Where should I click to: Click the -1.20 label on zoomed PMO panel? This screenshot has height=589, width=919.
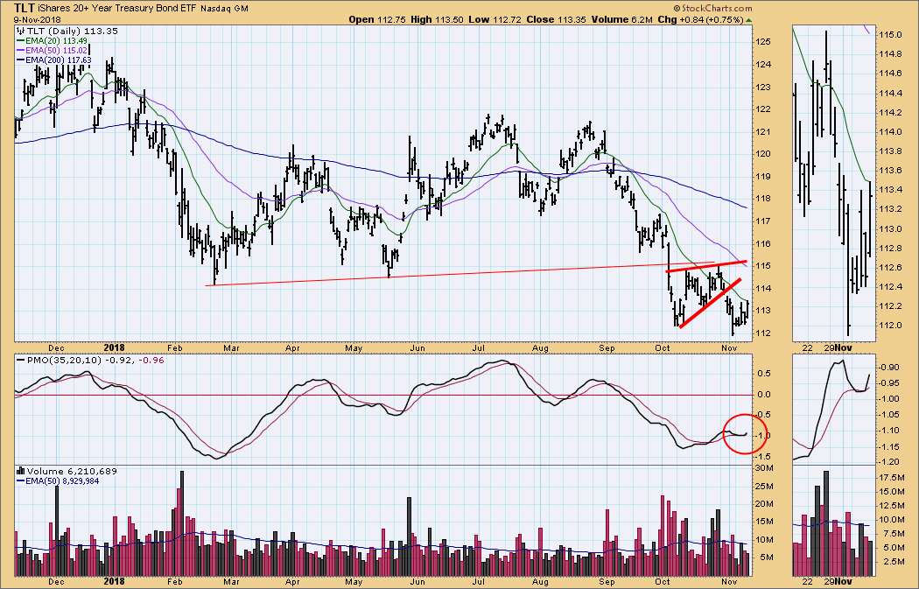click(x=889, y=462)
